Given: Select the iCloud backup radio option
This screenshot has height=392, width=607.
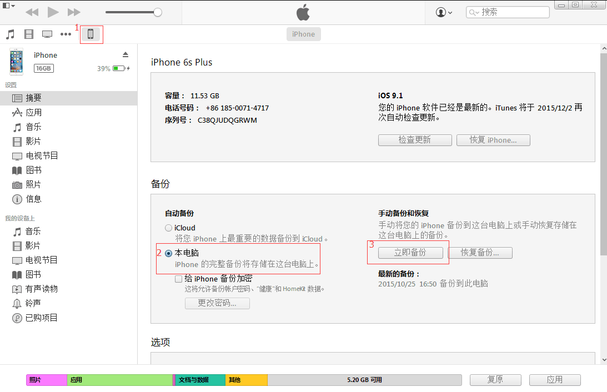Looking at the screenshot, I should [x=168, y=228].
